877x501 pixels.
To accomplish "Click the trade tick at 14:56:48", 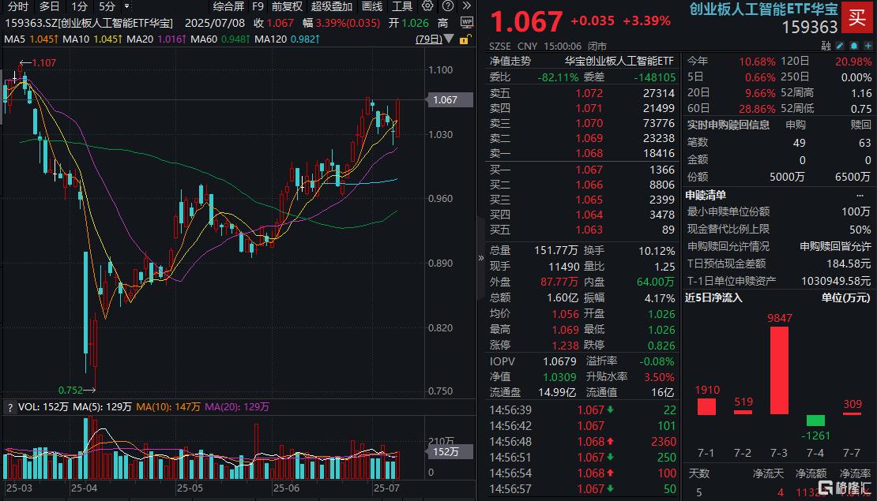I will point(582,441).
